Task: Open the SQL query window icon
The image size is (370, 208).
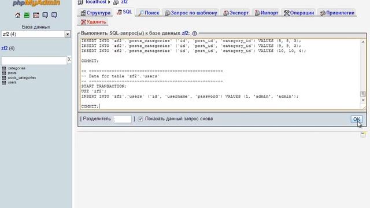Action: (x=36, y=16)
